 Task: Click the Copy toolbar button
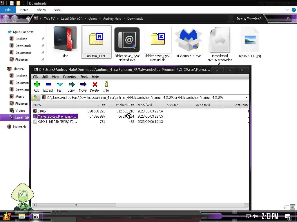click(71, 87)
